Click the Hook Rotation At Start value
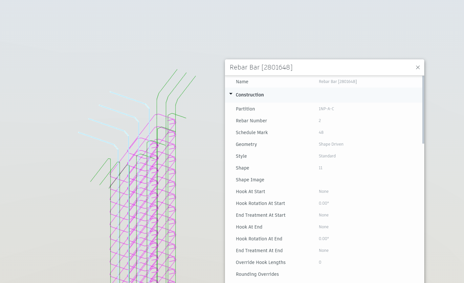The image size is (464, 283). point(324,203)
